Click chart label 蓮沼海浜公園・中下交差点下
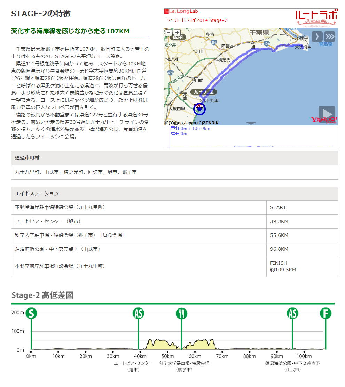This screenshot has width=345, height=387. point(292,364)
